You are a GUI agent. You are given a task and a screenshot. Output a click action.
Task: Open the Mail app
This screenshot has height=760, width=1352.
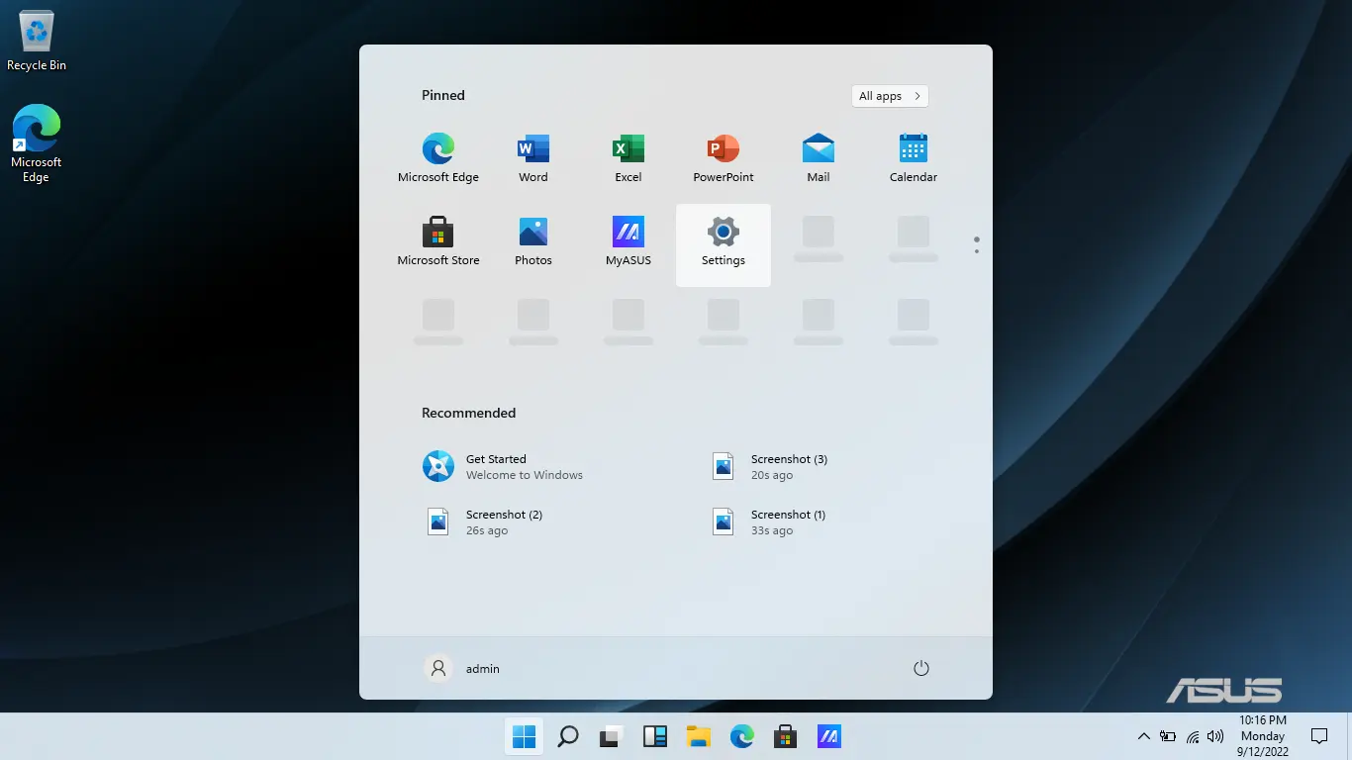(818, 158)
